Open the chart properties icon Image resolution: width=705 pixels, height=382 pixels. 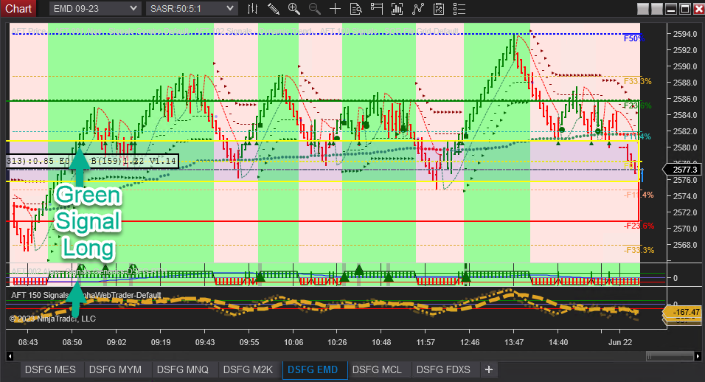click(x=438, y=9)
